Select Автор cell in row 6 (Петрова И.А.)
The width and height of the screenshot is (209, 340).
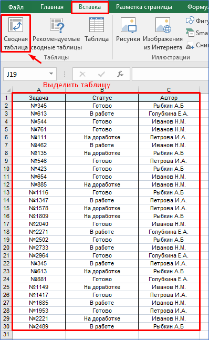tap(169, 137)
